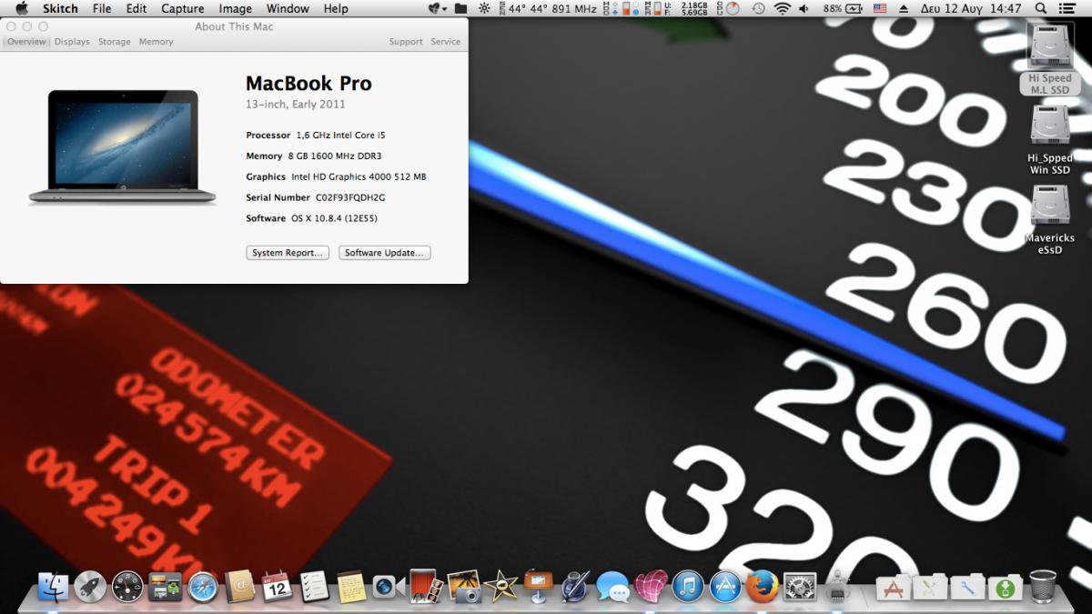The height and width of the screenshot is (614, 1092).
Task: Open the Edit menu
Action: point(136,8)
